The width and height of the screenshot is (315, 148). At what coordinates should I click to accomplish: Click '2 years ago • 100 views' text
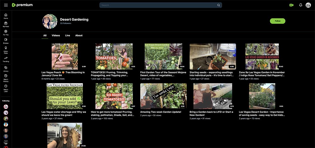pos(102,119)
